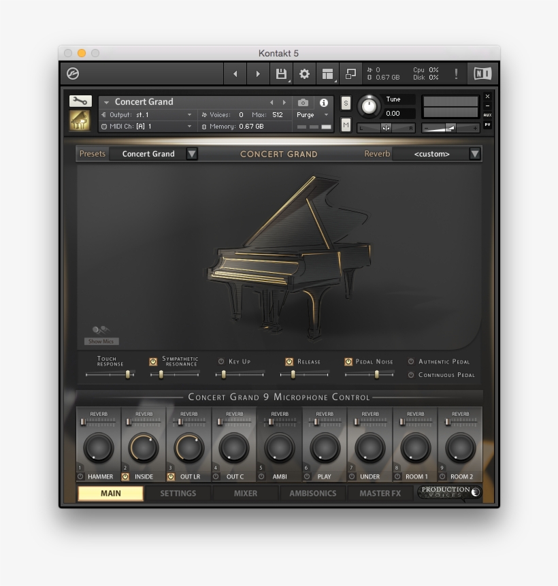Click the warning exclamation mark icon
The width and height of the screenshot is (558, 586).
[x=456, y=74]
